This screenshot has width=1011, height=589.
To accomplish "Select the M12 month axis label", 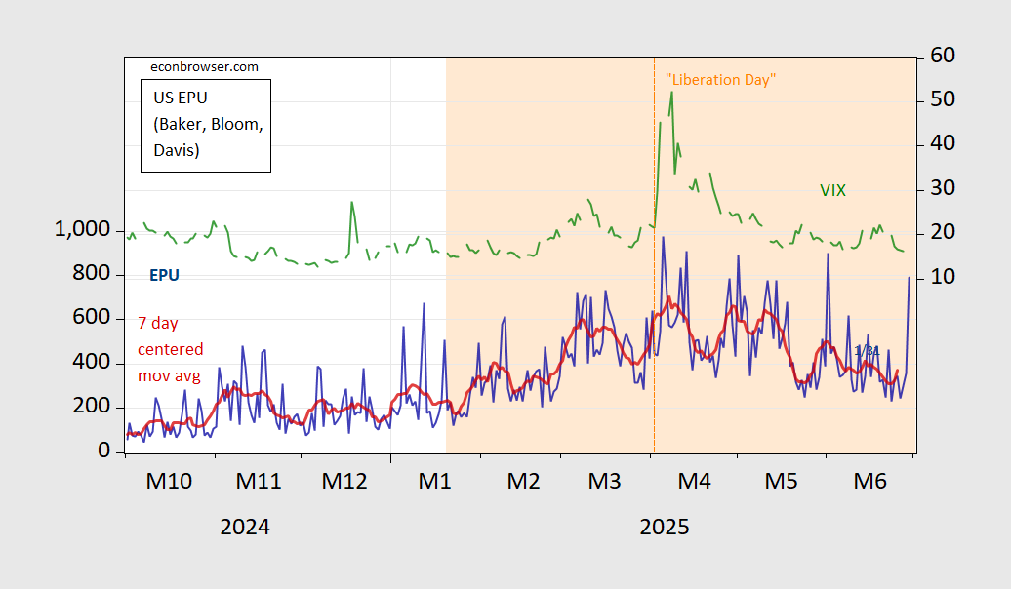I will coord(344,481).
